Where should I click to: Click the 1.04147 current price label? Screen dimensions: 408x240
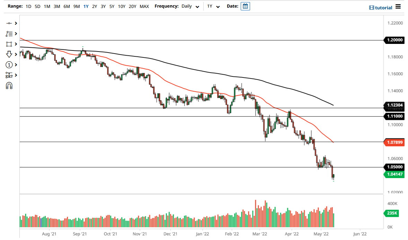click(x=394, y=175)
